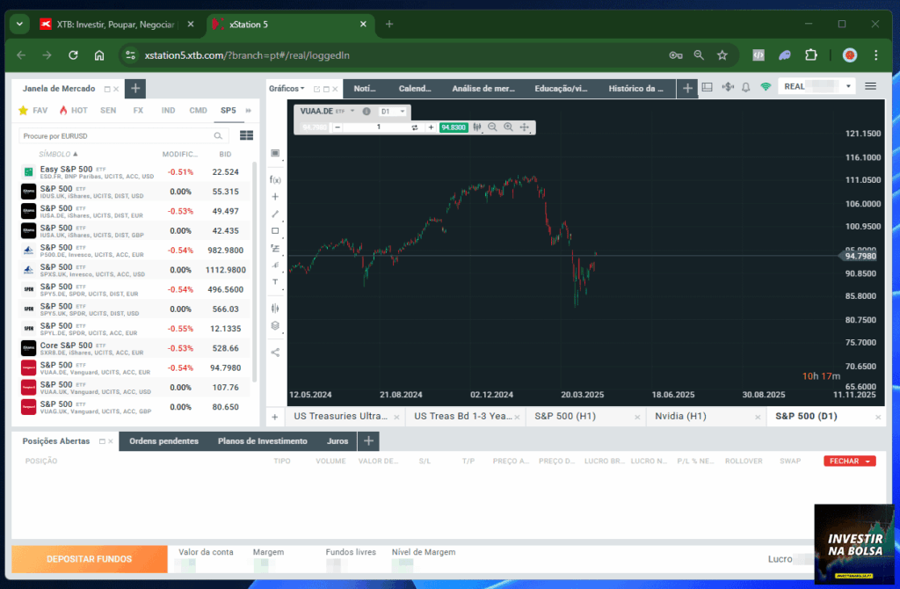Viewport: 900px width, 589px height.
Task: Show more market categories after SP5
Action: [249, 110]
